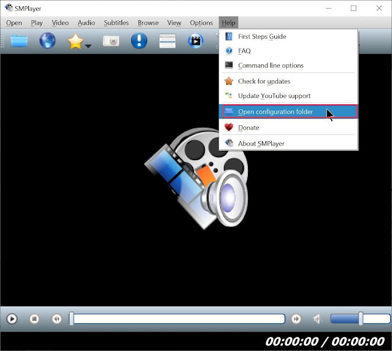The width and height of the screenshot is (392, 351).
Task: Click the favorites star toolbar icon
Action: click(75, 41)
